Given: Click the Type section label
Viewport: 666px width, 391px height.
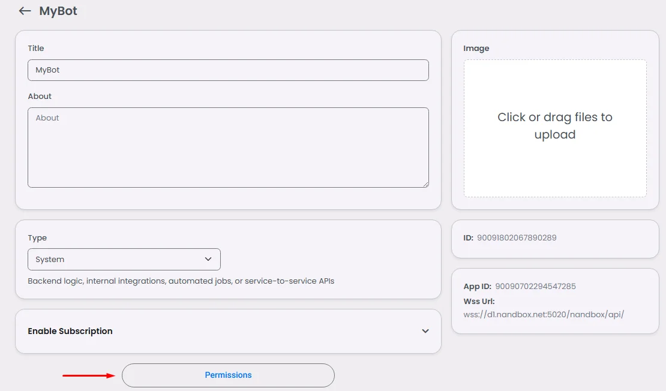Looking at the screenshot, I should pos(37,238).
